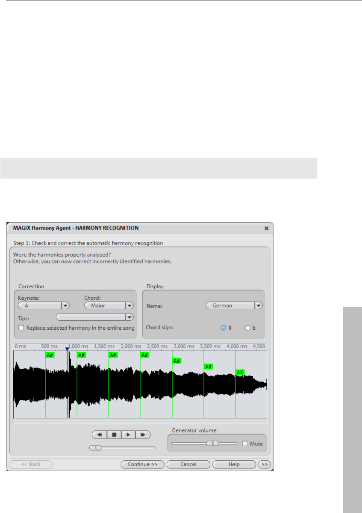Viewport: 362px width, 513px height.
Task: Open the Keynote dropdown
Action: pyautogui.click(x=66, y=306)
